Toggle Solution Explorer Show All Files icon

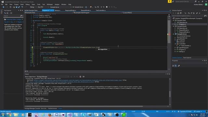tap(194, 13)
